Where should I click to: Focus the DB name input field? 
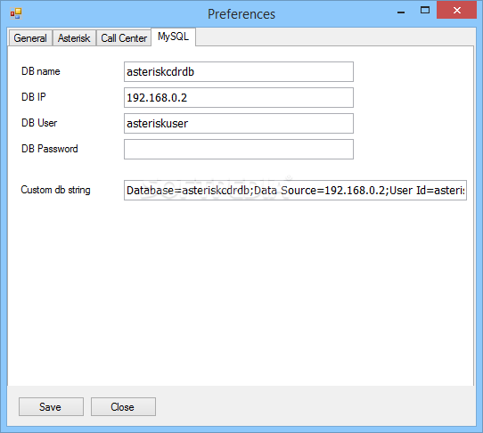239,72
